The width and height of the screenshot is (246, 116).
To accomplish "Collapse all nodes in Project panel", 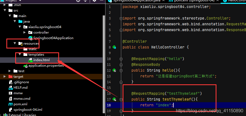I will coord(85,1).
